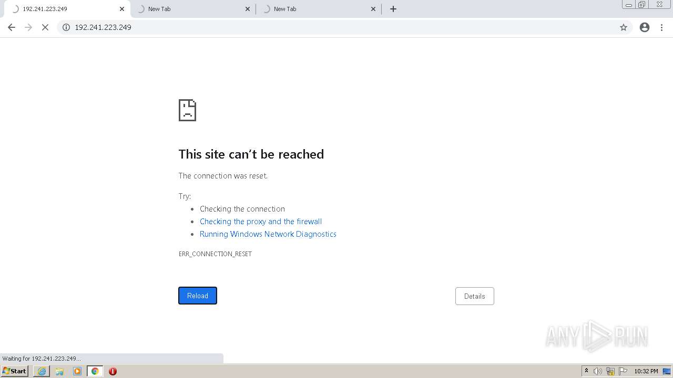Go back to the previous page
The image size is (673, 378).
point(12,27)
